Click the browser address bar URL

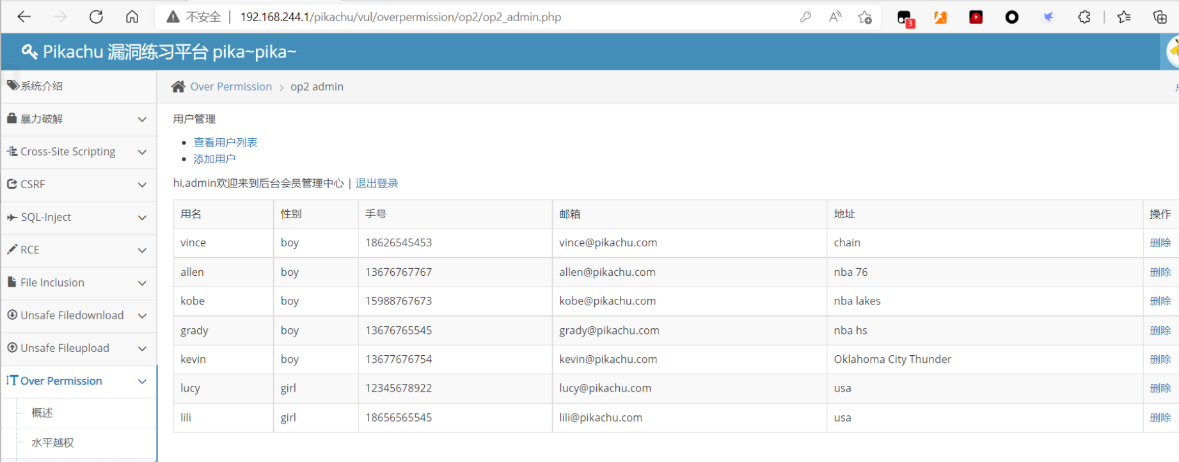pos(400,17)
